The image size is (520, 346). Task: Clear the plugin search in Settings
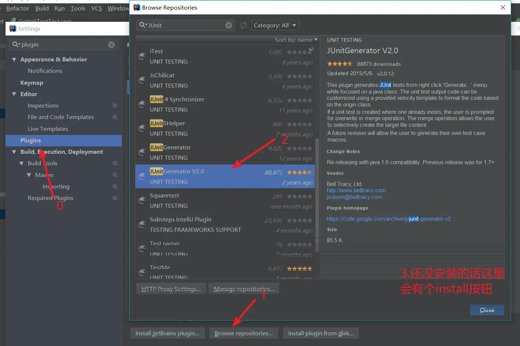(111, 45)
